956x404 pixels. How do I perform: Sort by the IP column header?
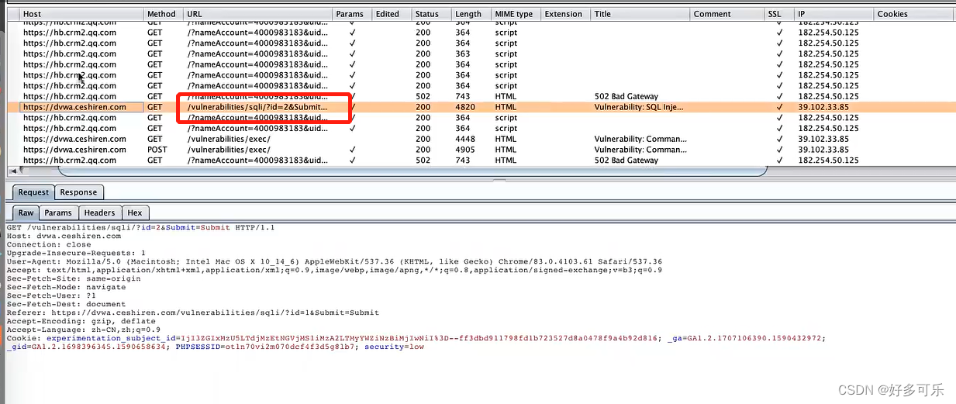834,14
